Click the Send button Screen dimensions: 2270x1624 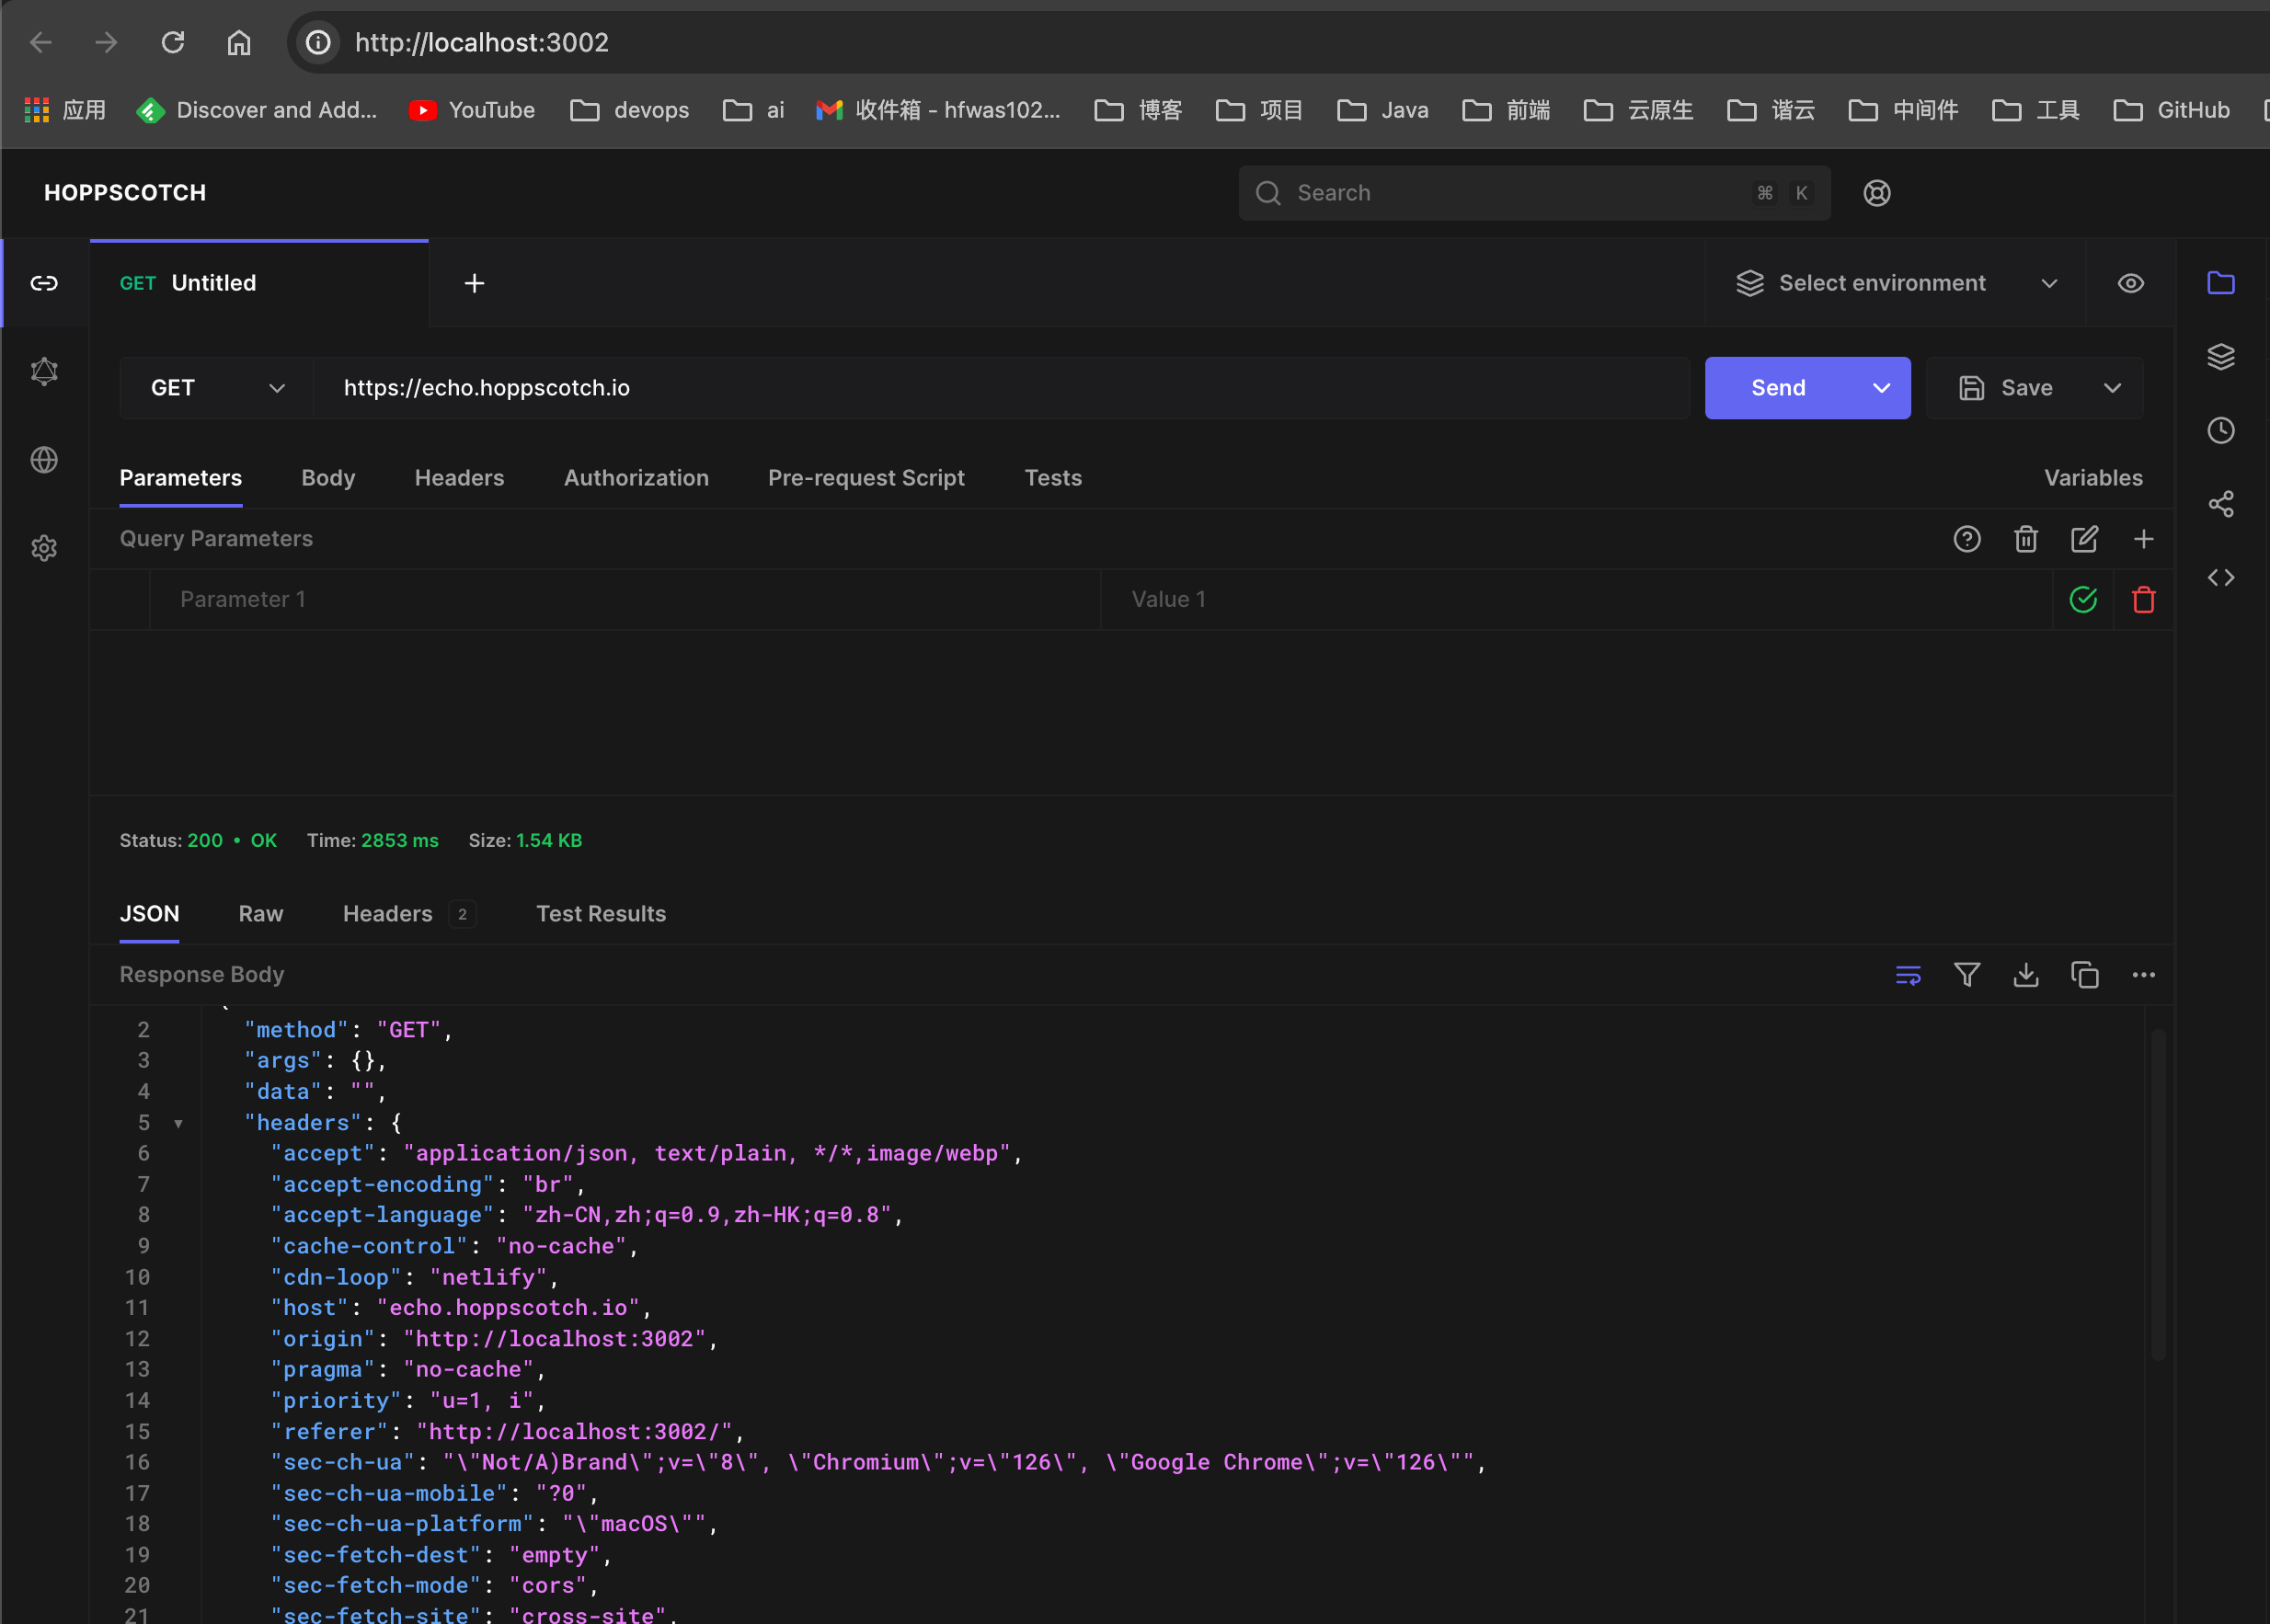coord(1777,388)
